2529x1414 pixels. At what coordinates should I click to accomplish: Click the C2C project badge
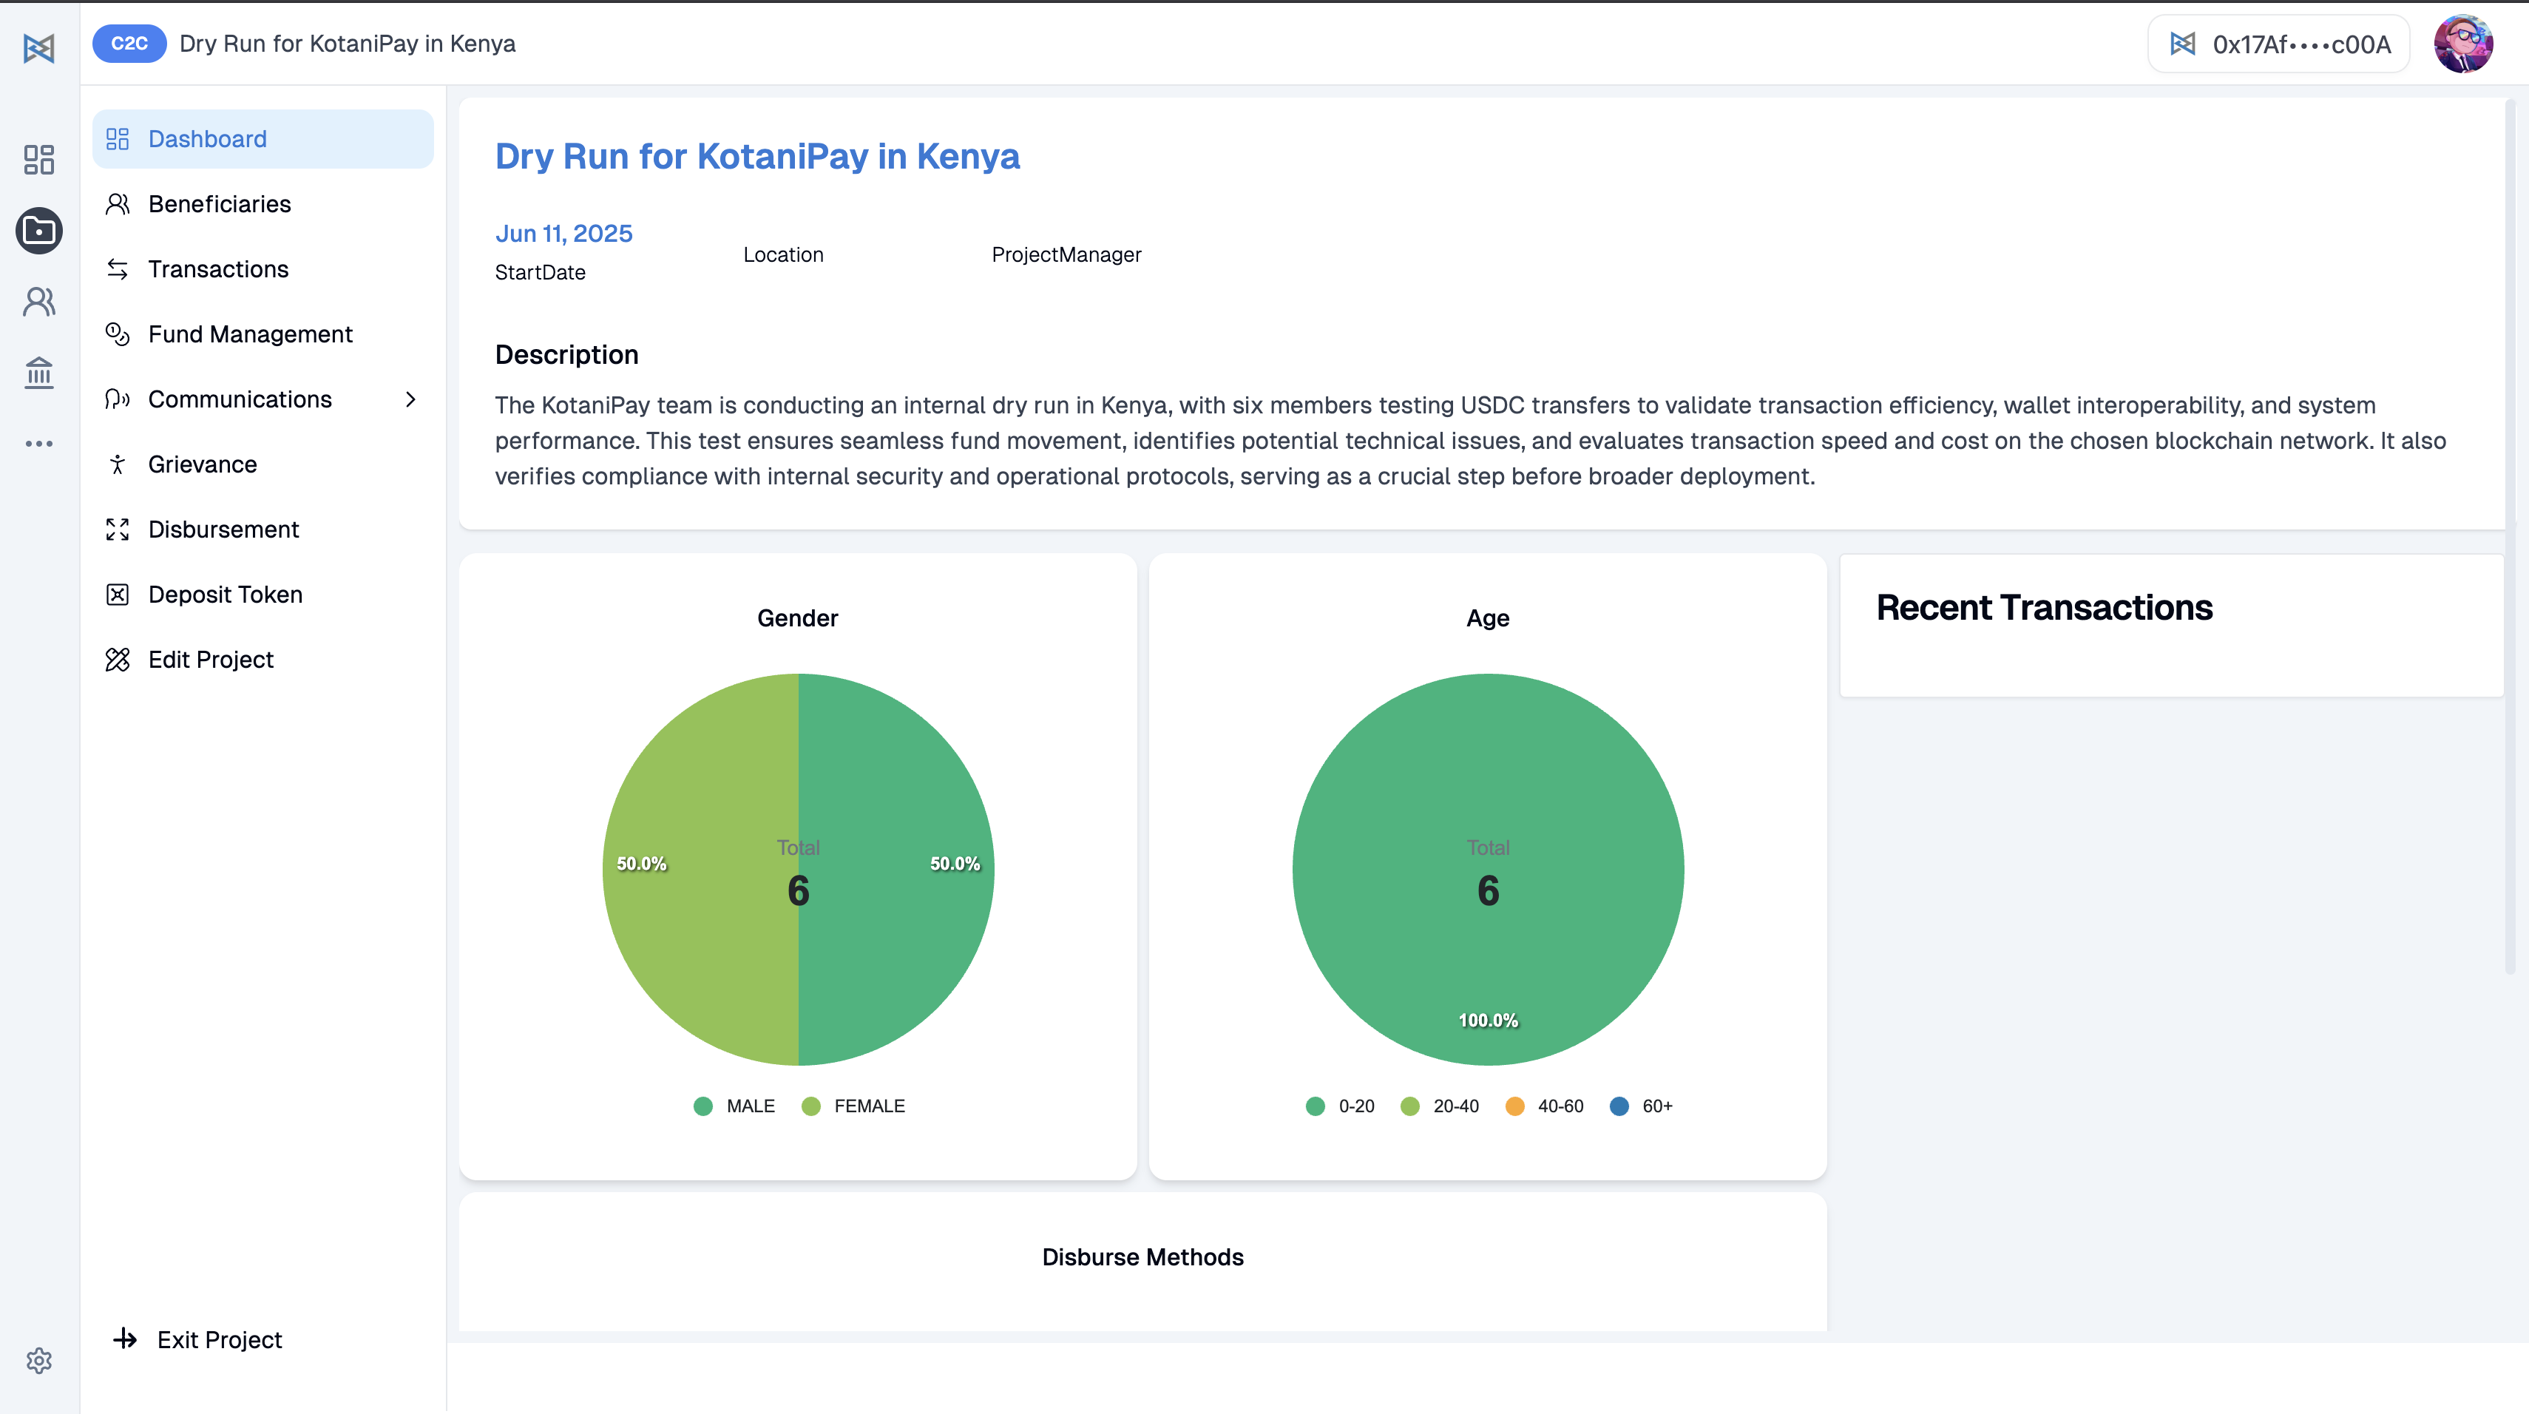(129, 43)
